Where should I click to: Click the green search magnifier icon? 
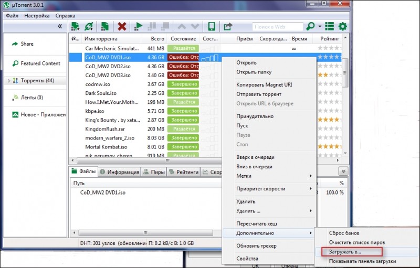pyautogui.click(x=310, y=26)
